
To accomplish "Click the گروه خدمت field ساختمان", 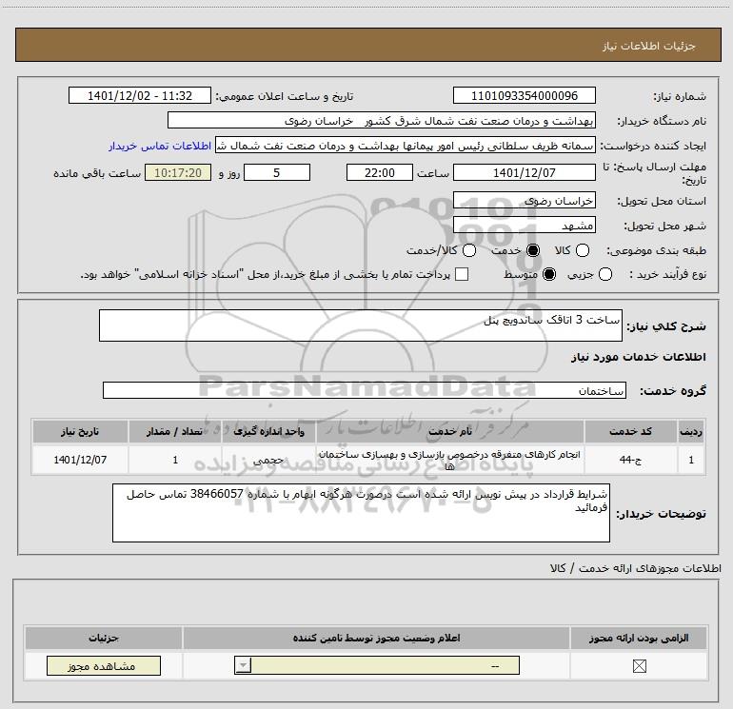I will point(365,390).
